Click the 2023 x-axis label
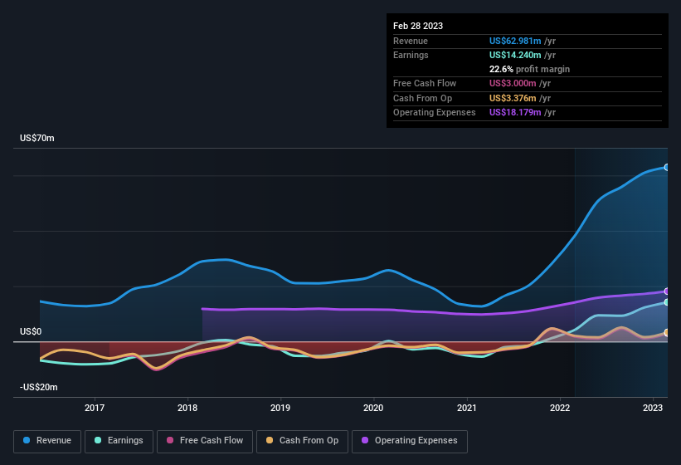 (x=653, y=408)
